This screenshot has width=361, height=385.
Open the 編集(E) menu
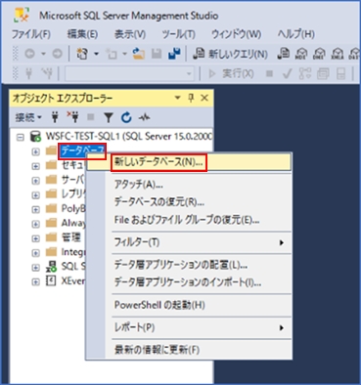click(x=82, y=34)
